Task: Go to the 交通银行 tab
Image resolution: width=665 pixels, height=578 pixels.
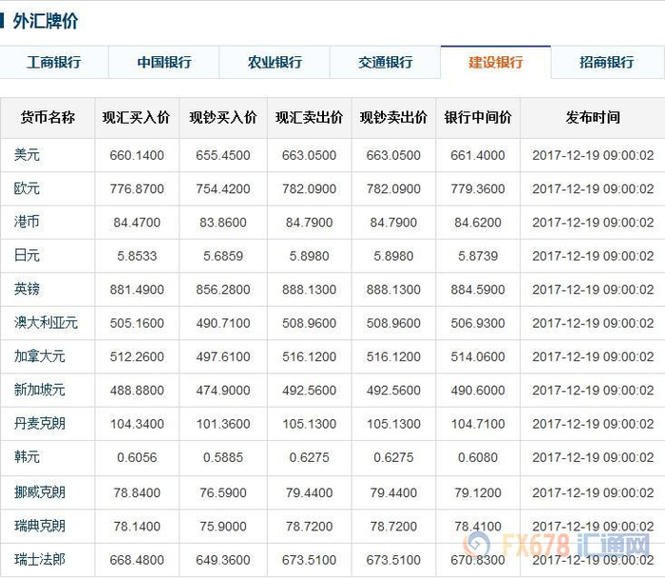Action: click(x=386, y=63)
